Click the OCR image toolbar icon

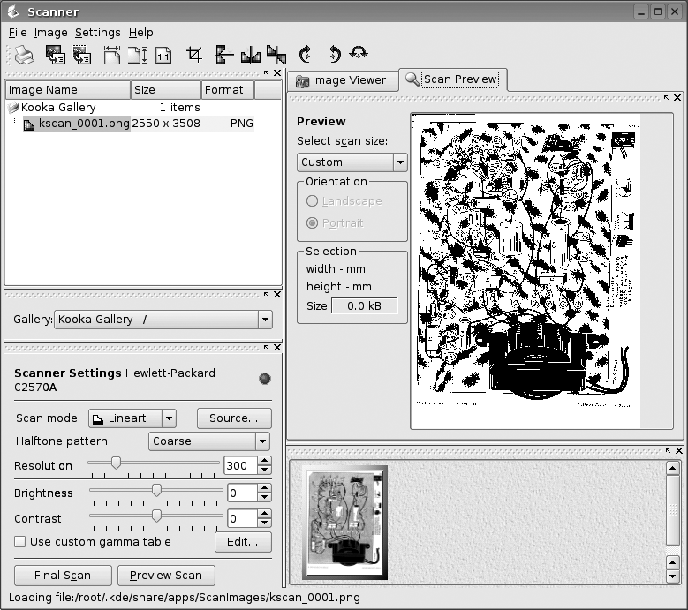pos(56,56)
